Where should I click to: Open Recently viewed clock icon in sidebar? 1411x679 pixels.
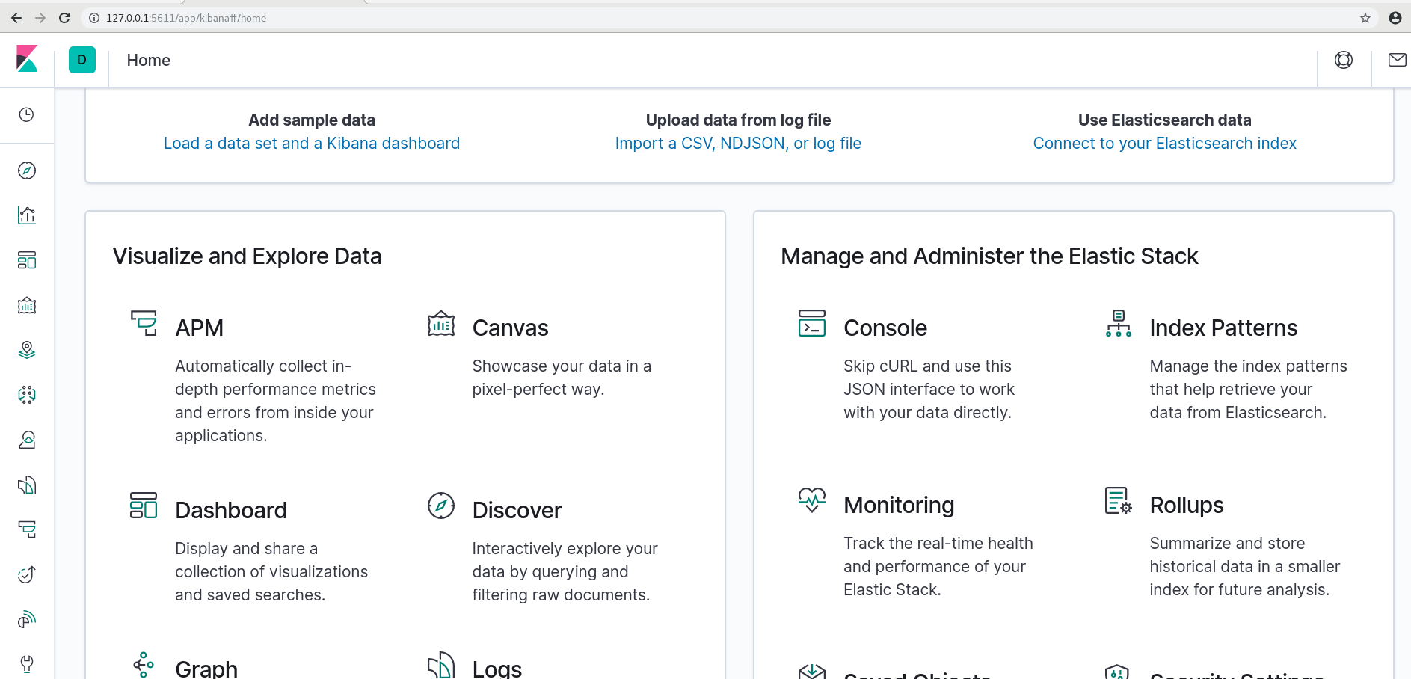[x=27, y=114]
